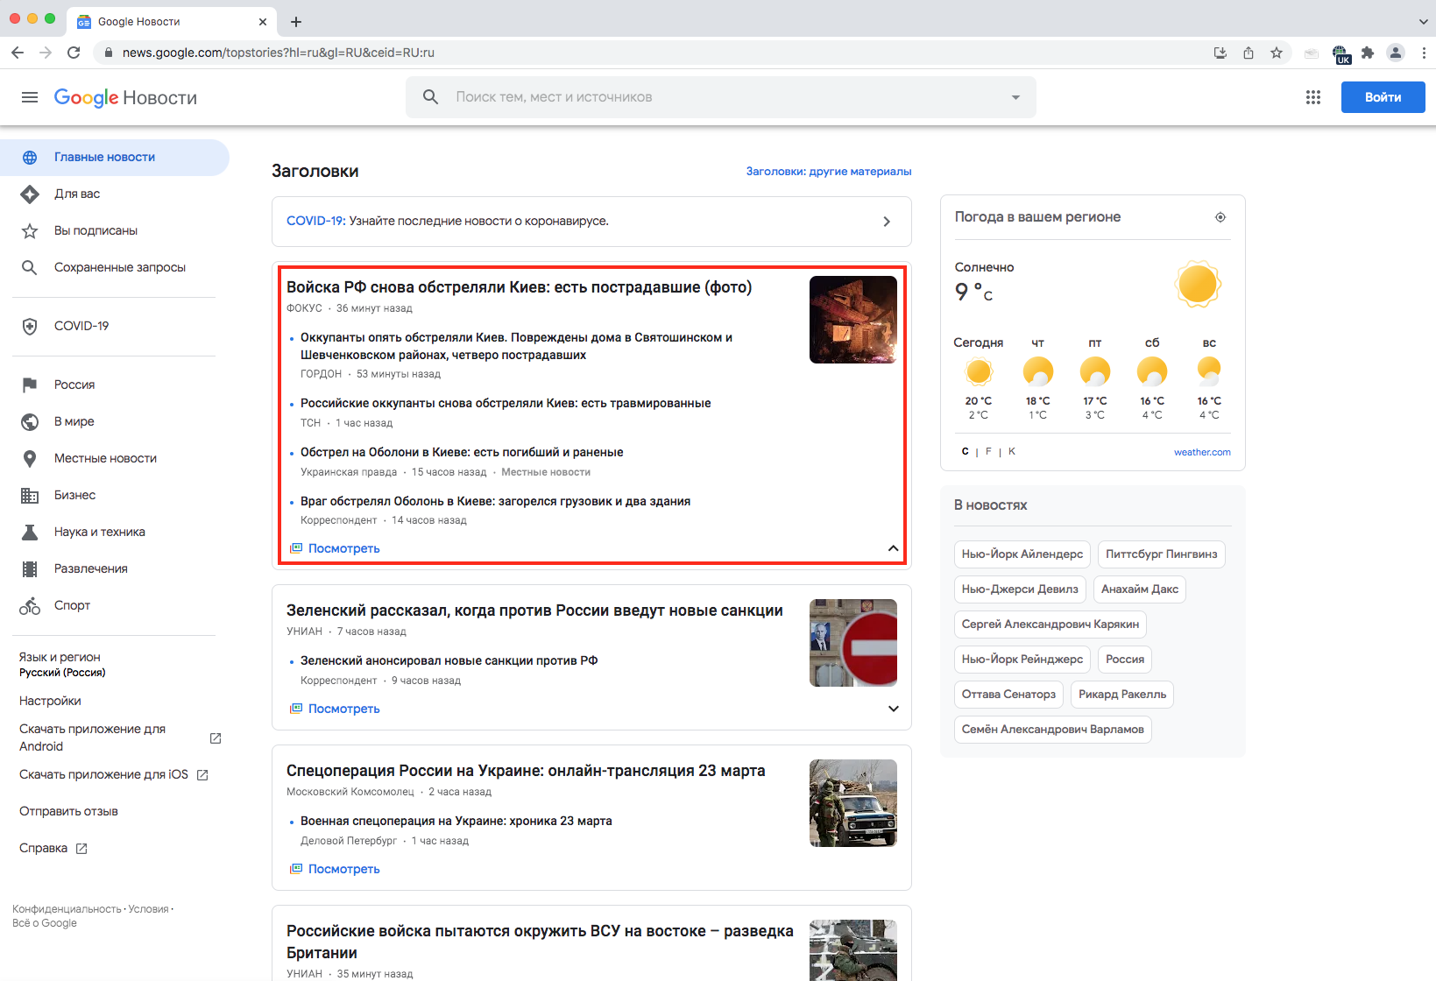Click the Нью-Йорк Айлендерс topic chip

click(1022, 554)
